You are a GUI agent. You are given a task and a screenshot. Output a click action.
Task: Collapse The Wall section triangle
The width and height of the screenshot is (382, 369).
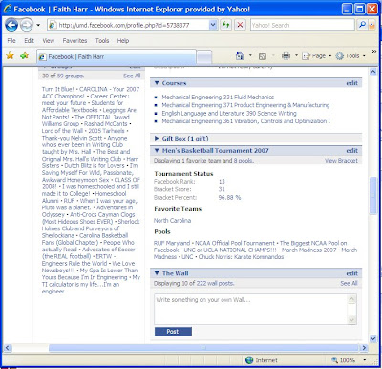click(157, 273)
